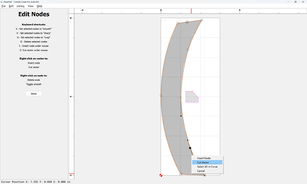
Task: Select the small black control point below midpoint
Action: [181, 116]
